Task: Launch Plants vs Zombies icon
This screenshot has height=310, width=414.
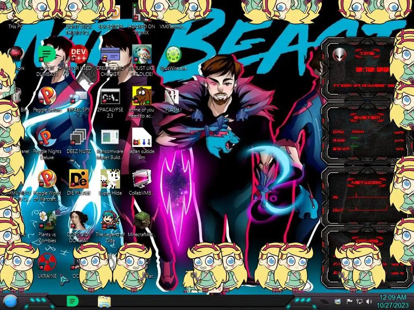Action: click(x=47, y=221)
